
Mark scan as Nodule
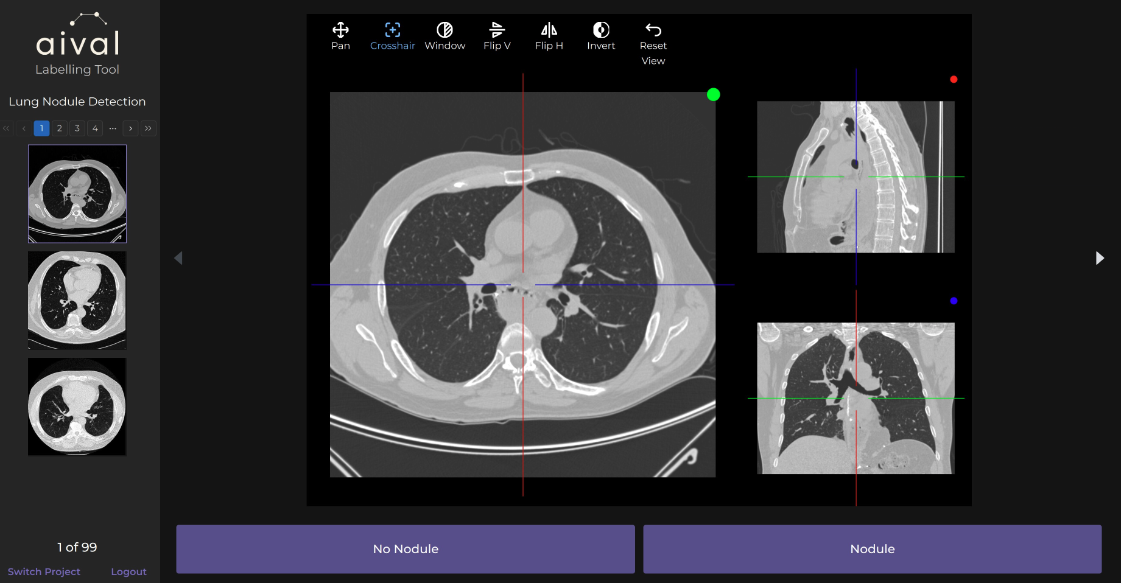[873, 549]
